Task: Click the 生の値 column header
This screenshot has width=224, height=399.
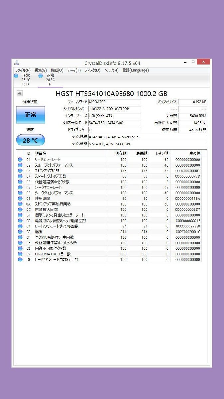Action: [x=186, y=153]
